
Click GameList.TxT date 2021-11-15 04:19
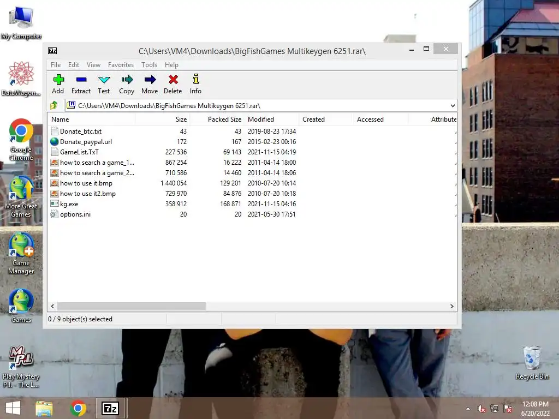tap(272, 152)
